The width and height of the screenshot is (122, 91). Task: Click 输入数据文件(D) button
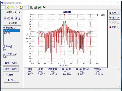12,18
